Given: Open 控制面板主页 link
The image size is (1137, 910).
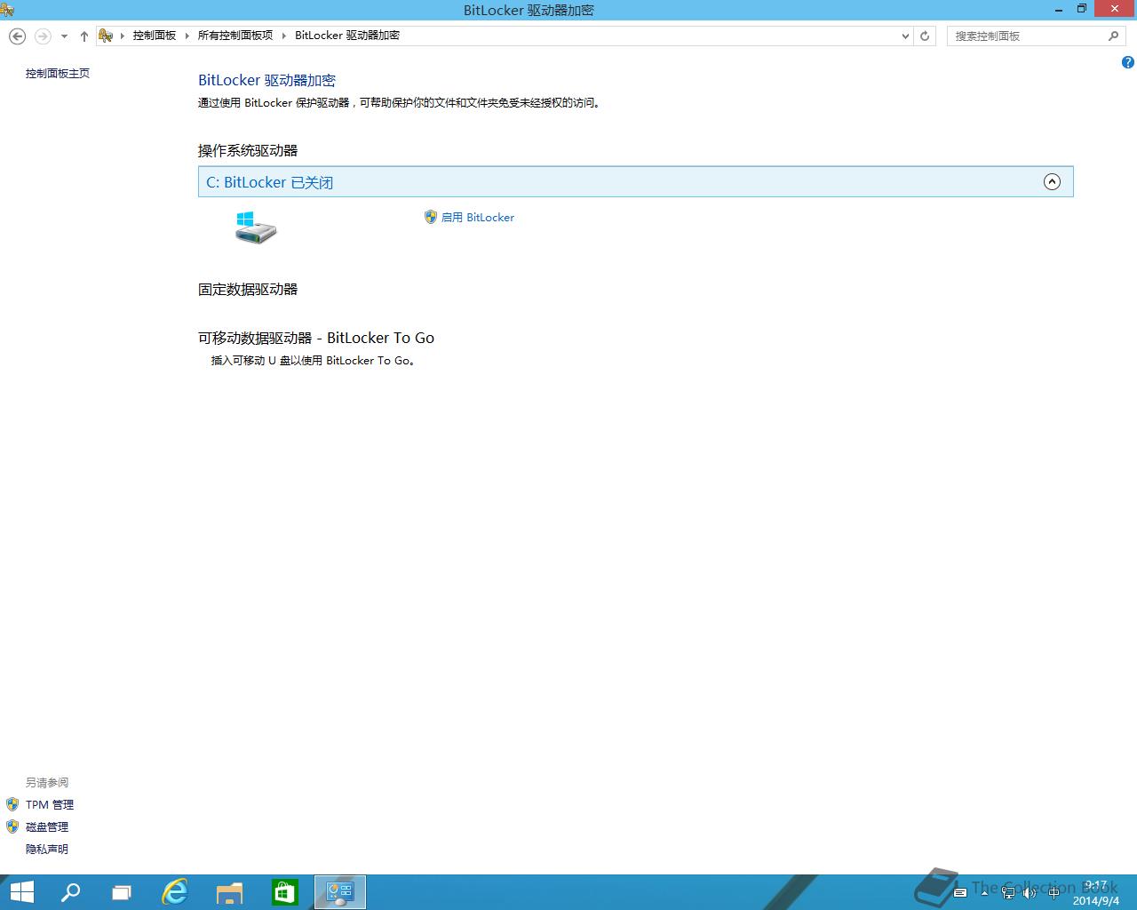Looking at the screenshot, I should (x=58, y=74).
